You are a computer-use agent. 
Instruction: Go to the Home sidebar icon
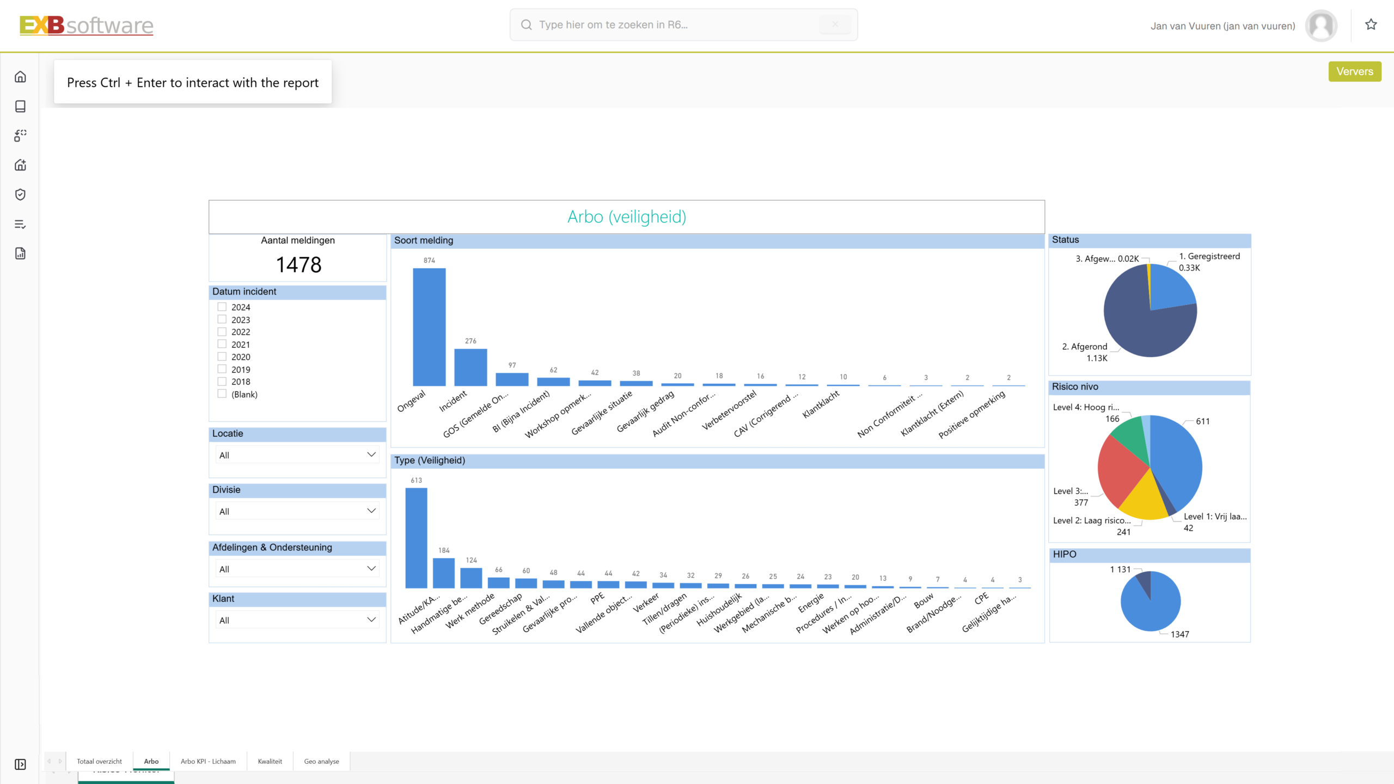(20, 77)
